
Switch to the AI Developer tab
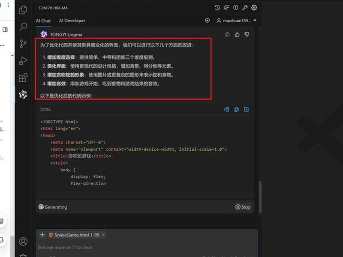coord(72,21)
